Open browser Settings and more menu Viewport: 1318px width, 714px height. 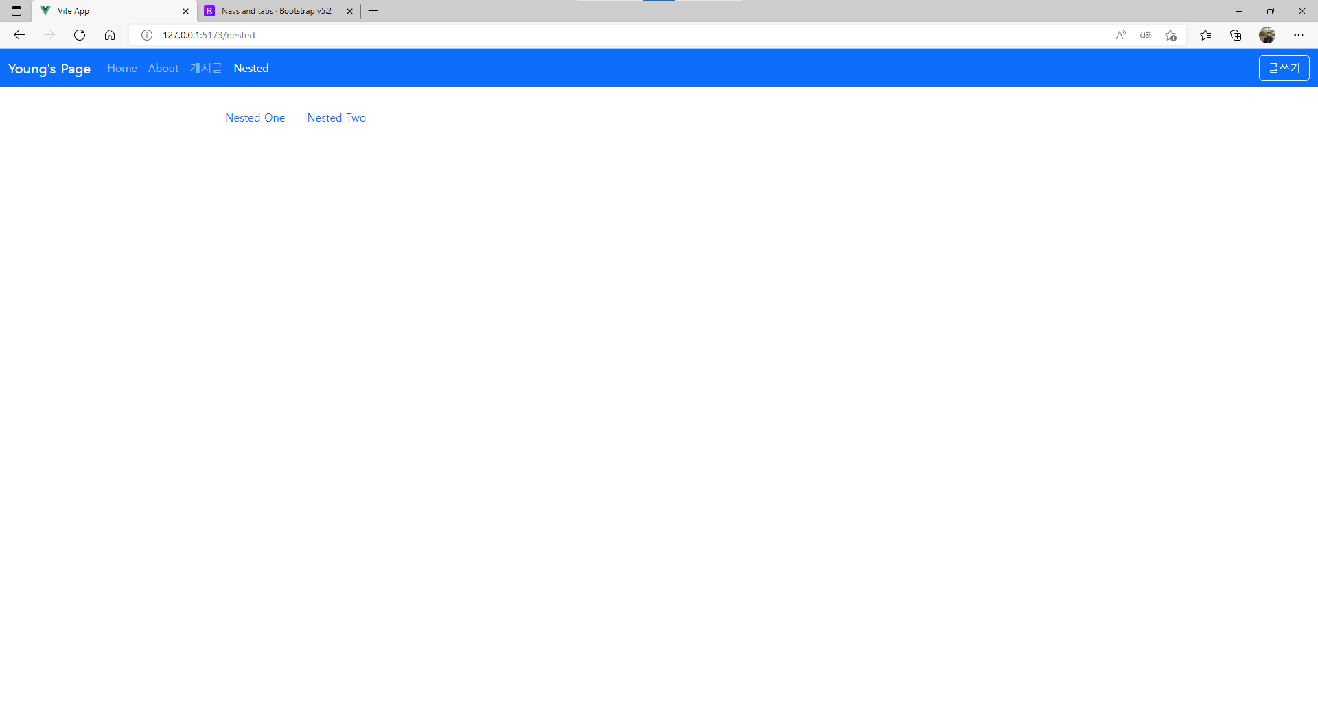point(1299,35)
